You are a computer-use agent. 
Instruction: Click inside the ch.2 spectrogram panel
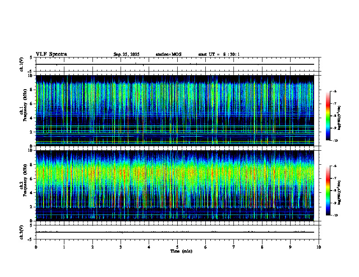click(x=175, y=186)
